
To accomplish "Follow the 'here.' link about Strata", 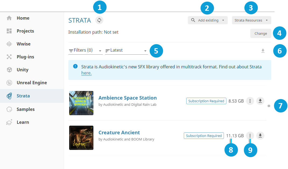I will coord(86,73).
